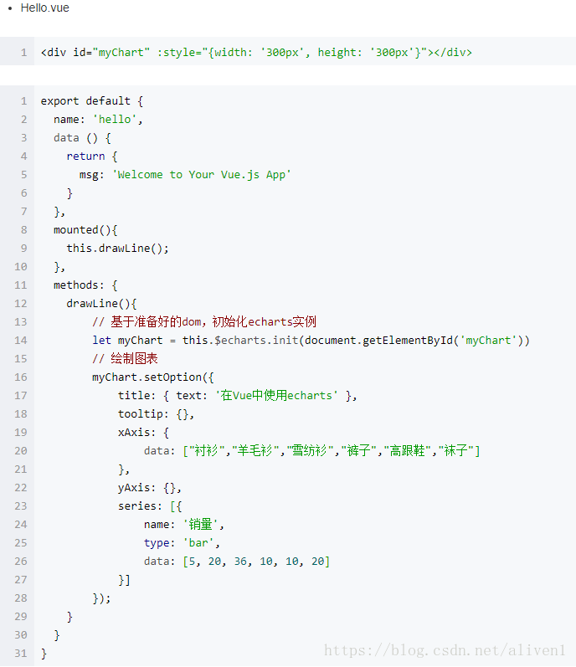Image resolution: width=576 pixels, height=667 pixels.
Task: Click the '});' closing line of setOption
Action: [x=101, y=598]
